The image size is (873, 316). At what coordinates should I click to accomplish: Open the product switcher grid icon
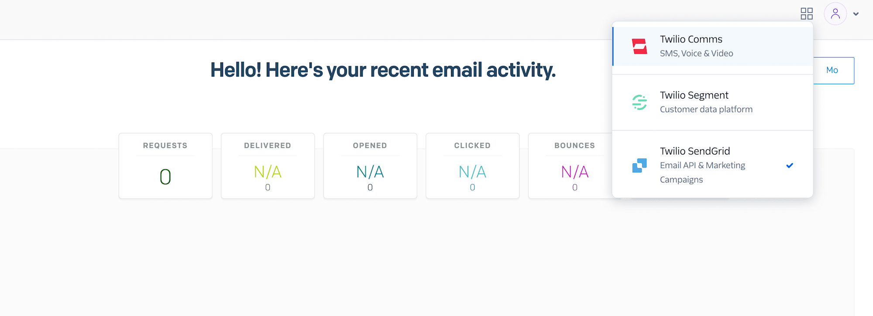pos(807,14)
